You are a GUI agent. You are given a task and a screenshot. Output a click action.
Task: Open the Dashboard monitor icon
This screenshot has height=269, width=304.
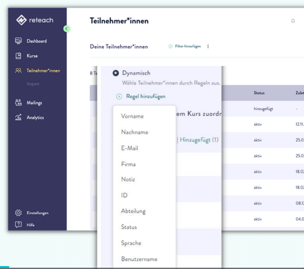point(18,41)
